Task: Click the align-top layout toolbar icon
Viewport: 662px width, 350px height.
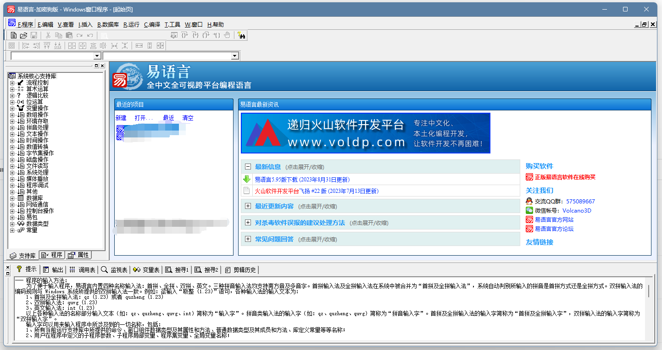Action: coord(47,45)
